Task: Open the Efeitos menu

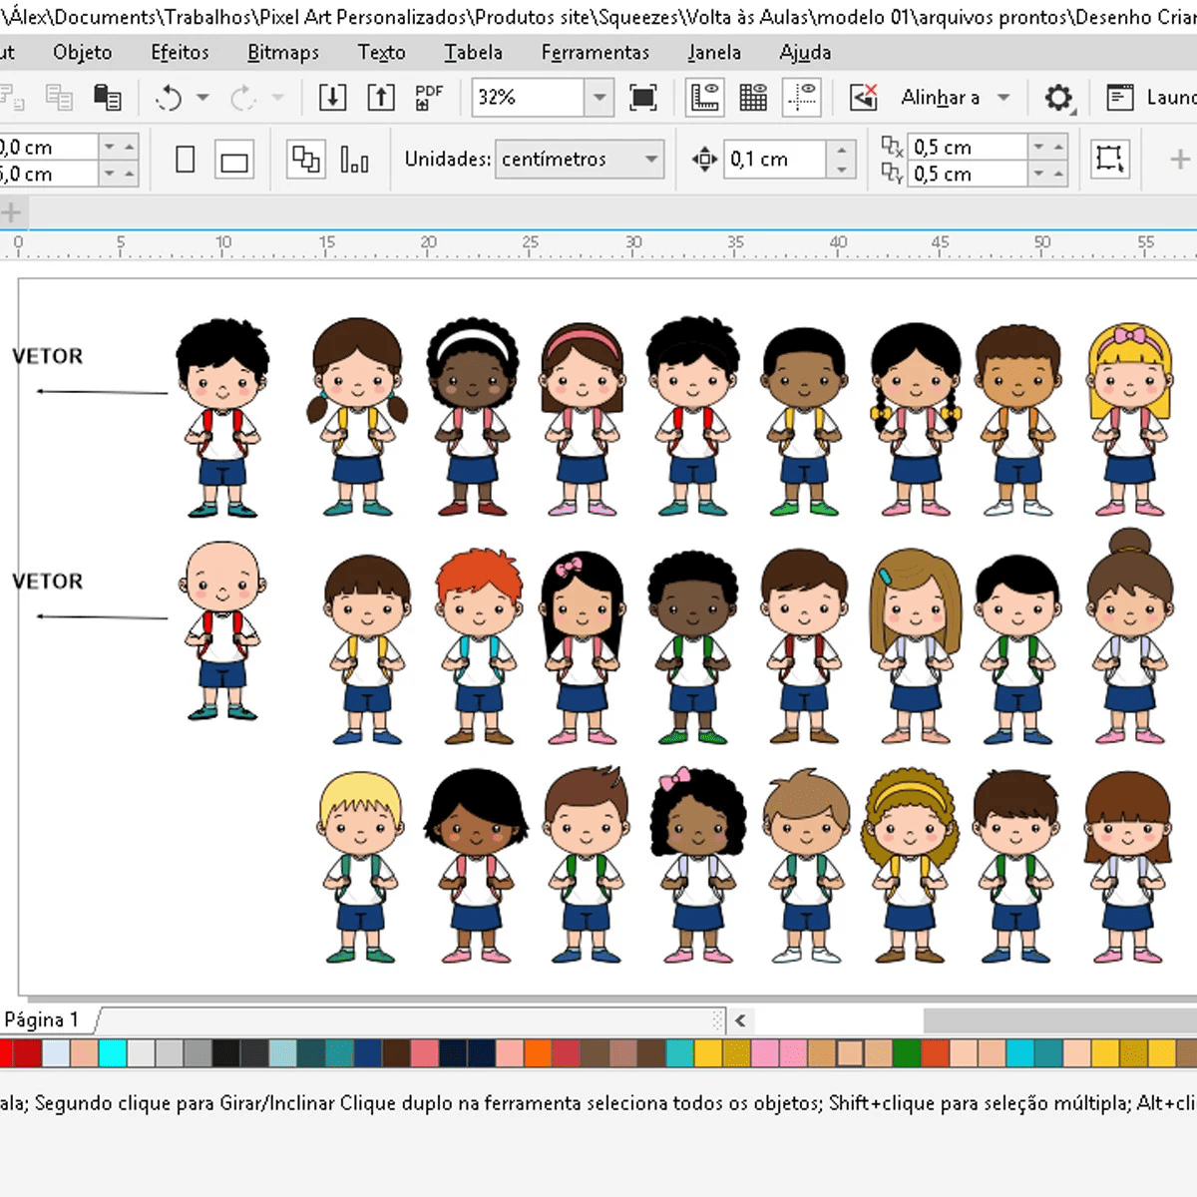Action: point(180,53)
